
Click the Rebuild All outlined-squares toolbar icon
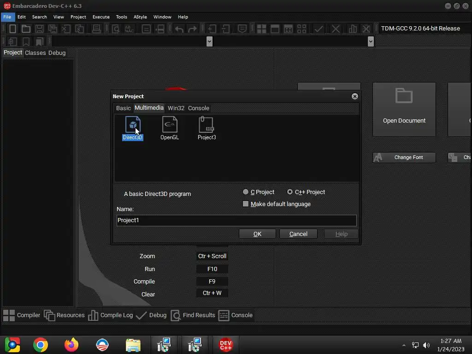301,29
